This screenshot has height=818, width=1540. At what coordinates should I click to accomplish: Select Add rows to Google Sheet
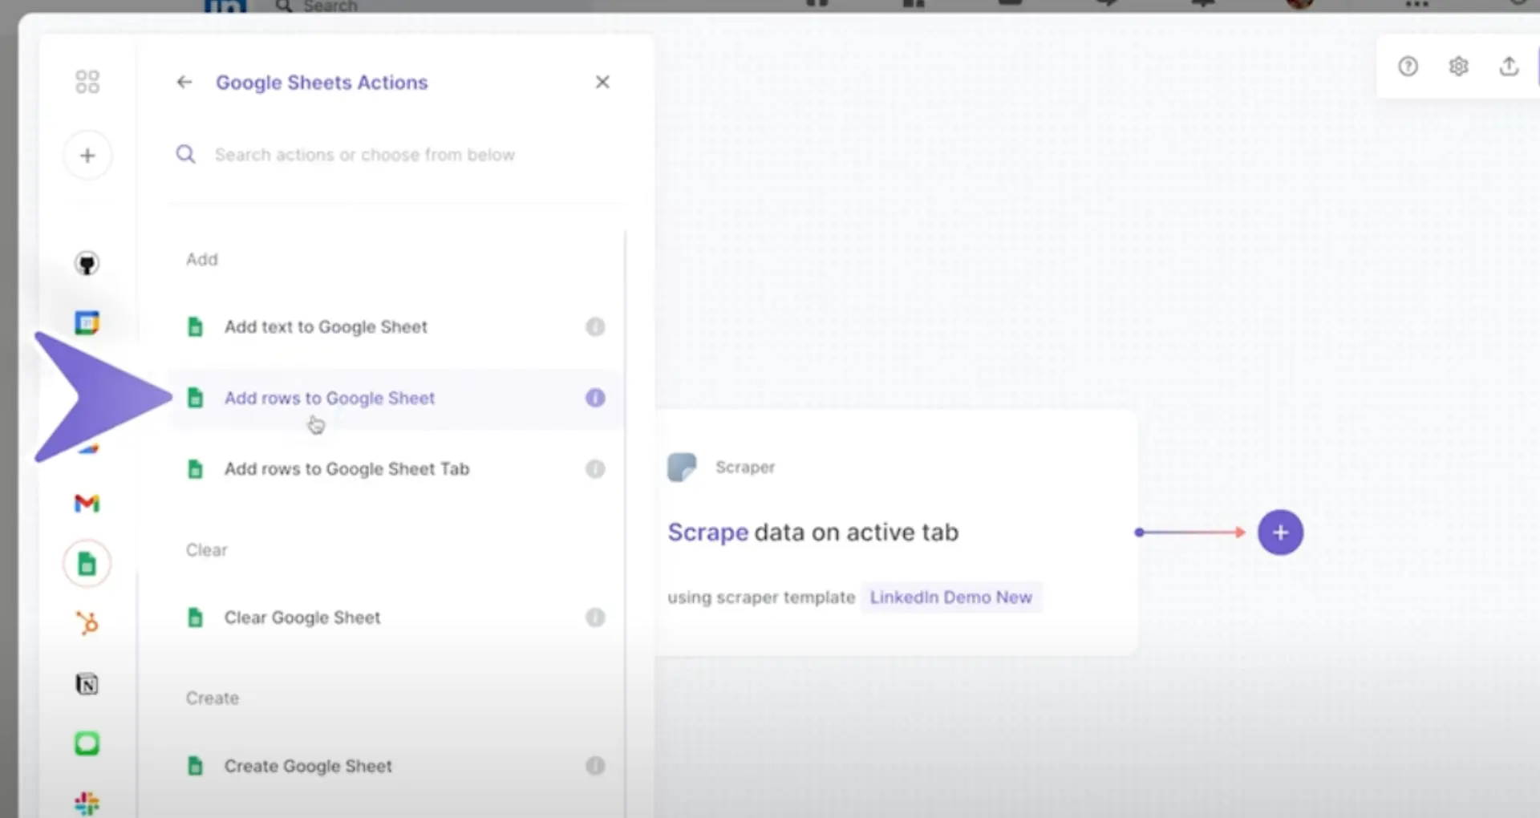[395, 399]
